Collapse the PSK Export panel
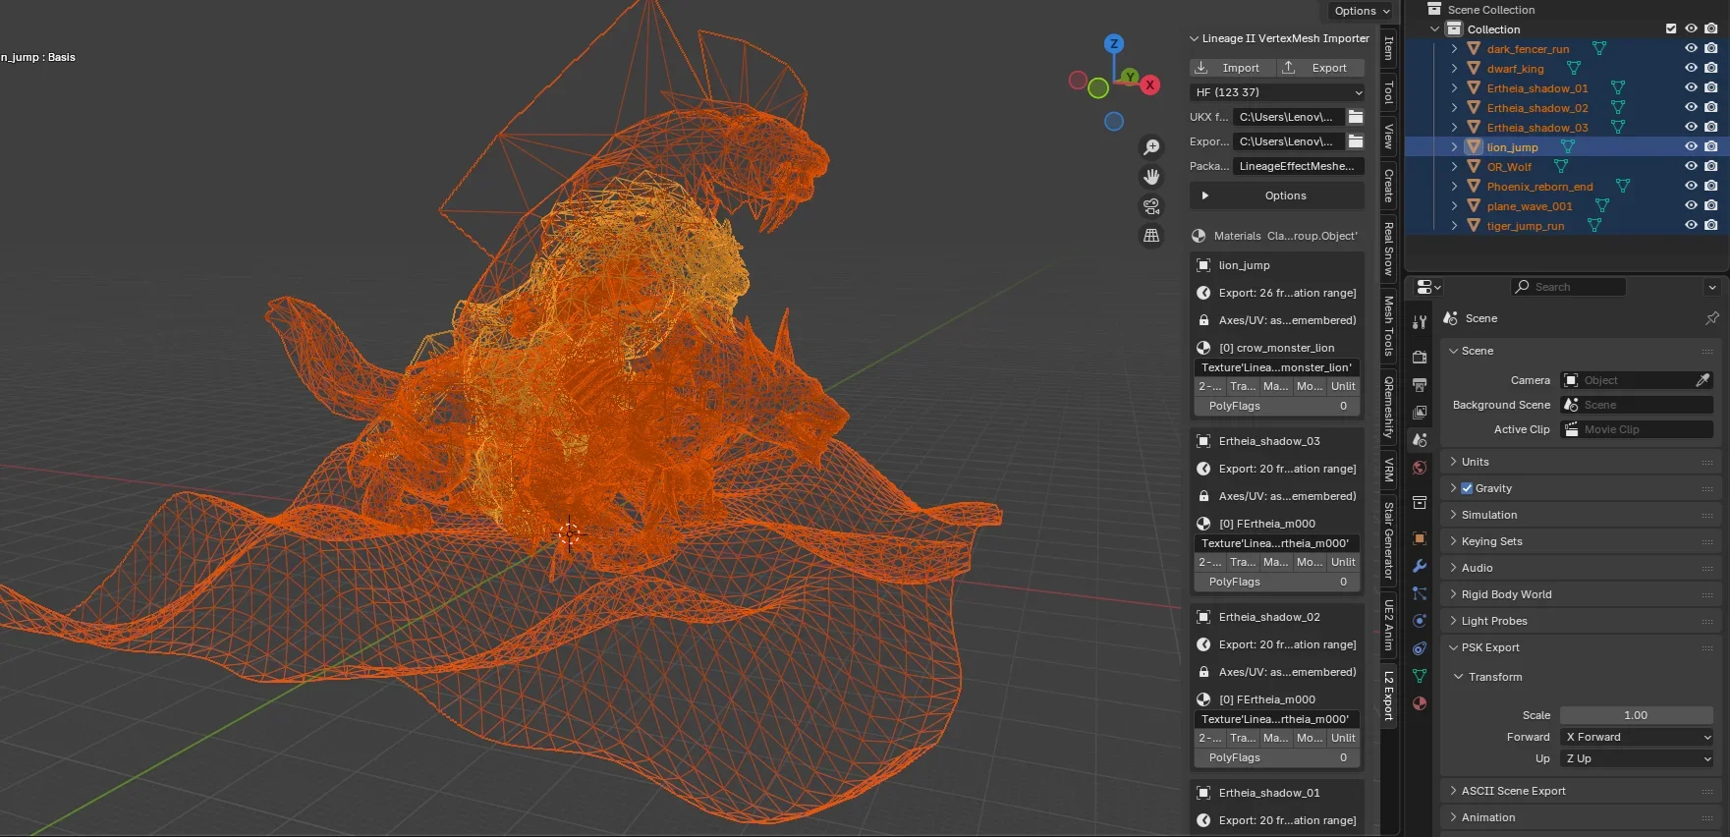The image size is (1730, 837). click(1582, 647)
